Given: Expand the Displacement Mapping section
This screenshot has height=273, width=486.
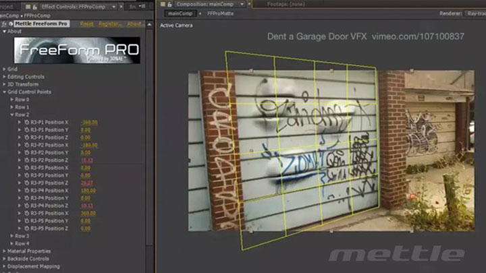Looking at the screenshot, I should [4, 266].
